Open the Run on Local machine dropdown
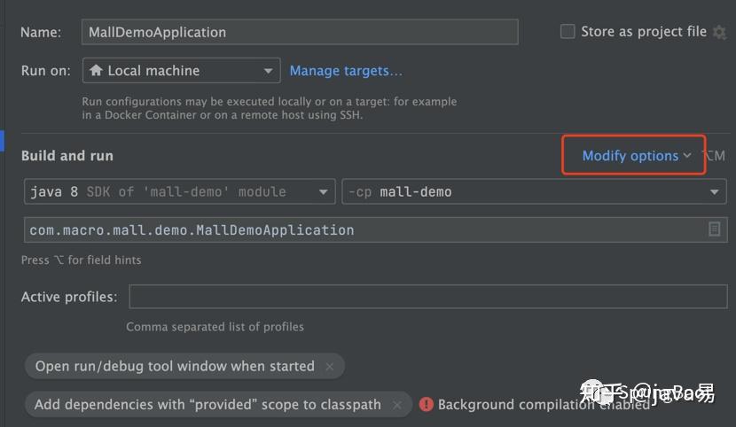736x427 pixels. pos(181,71)
